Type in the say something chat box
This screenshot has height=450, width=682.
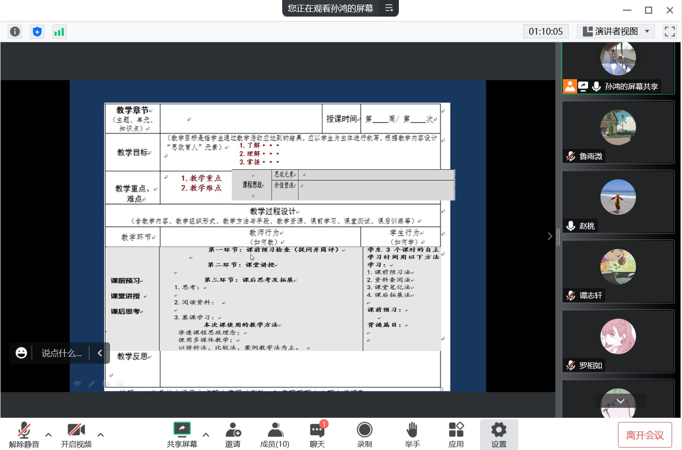click(61, 353)
